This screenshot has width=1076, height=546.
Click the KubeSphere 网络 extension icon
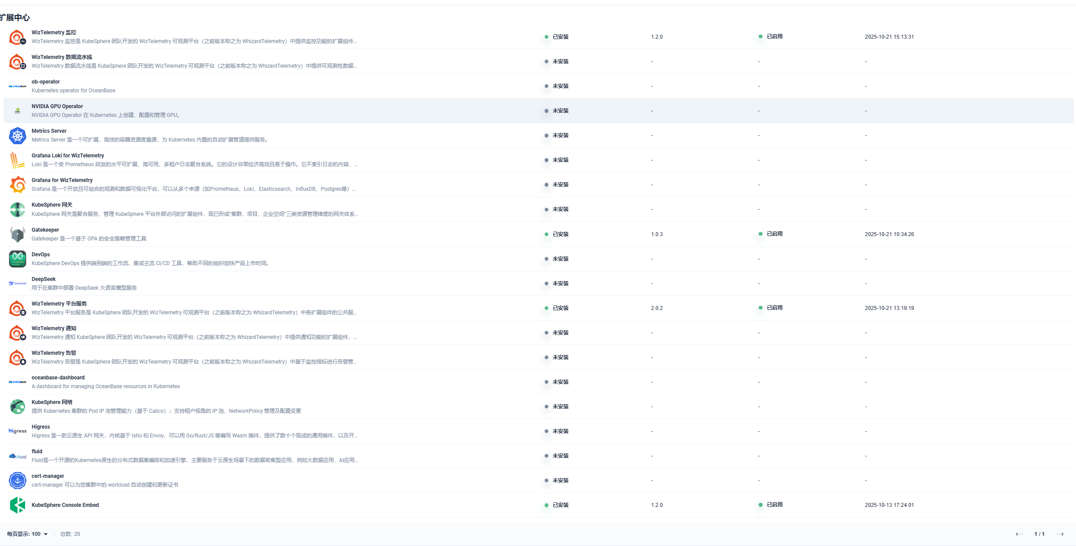17,407
